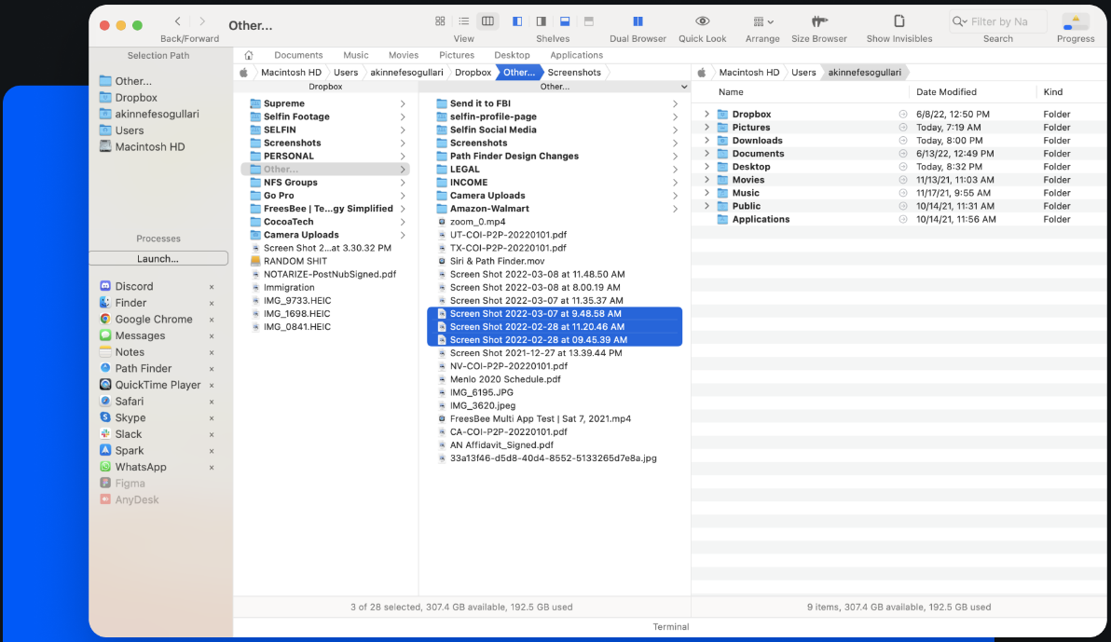Switch to column view
1111x642 pixels.
click(487, 21)
